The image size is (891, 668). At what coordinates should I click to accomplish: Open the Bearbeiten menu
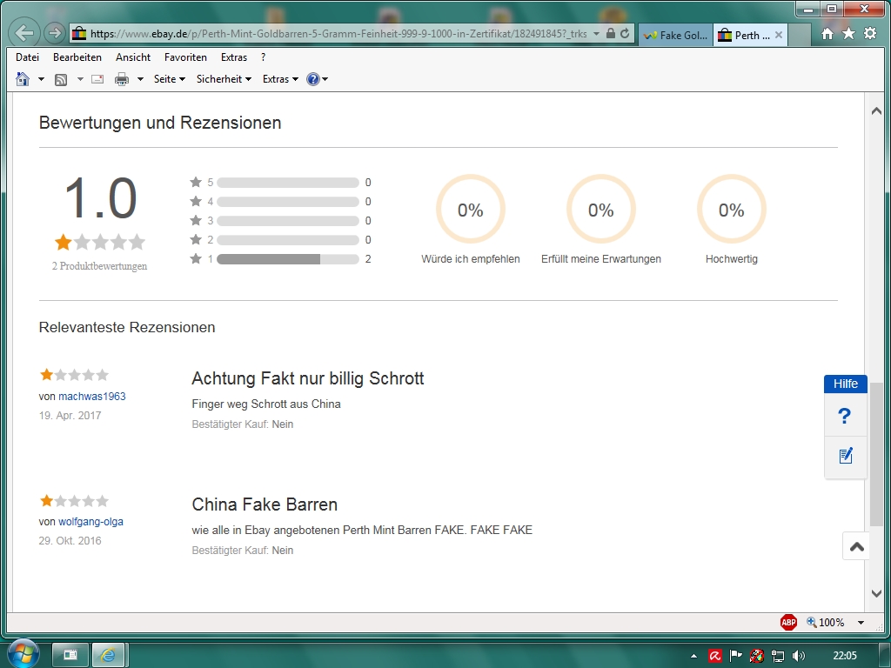click(77, 57)
